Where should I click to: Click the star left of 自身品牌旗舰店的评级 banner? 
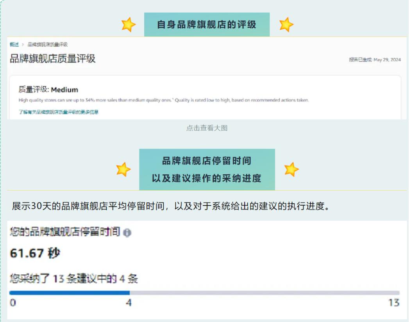[129, 25]
